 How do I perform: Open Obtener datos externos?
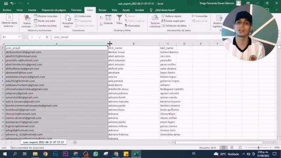click(9, 21)
